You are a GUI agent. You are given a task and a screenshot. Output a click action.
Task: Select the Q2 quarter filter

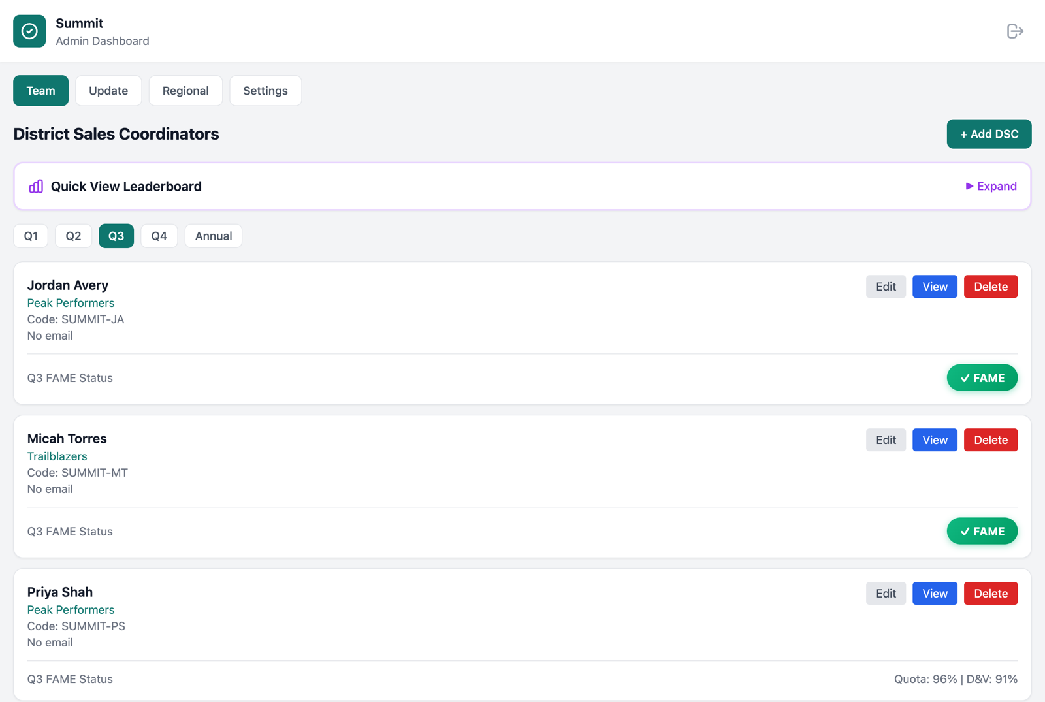tap(73, 236)
